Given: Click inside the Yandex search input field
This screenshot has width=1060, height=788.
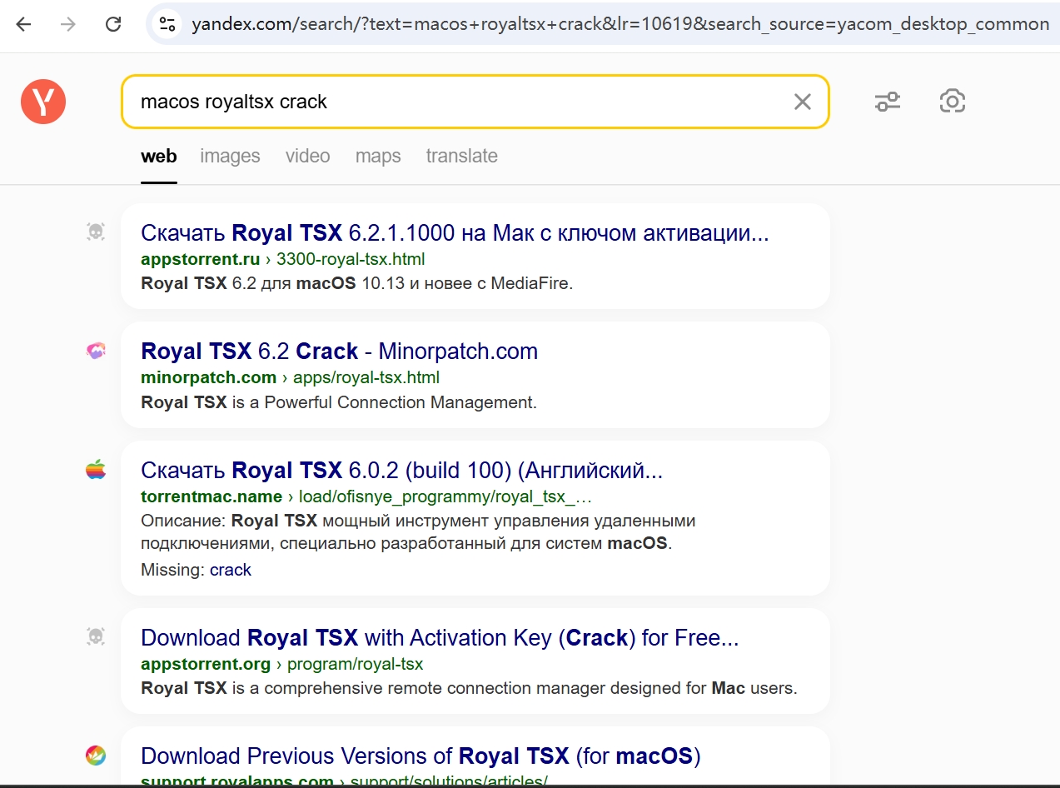Looking at the screenshot, I should pos(458,102).
